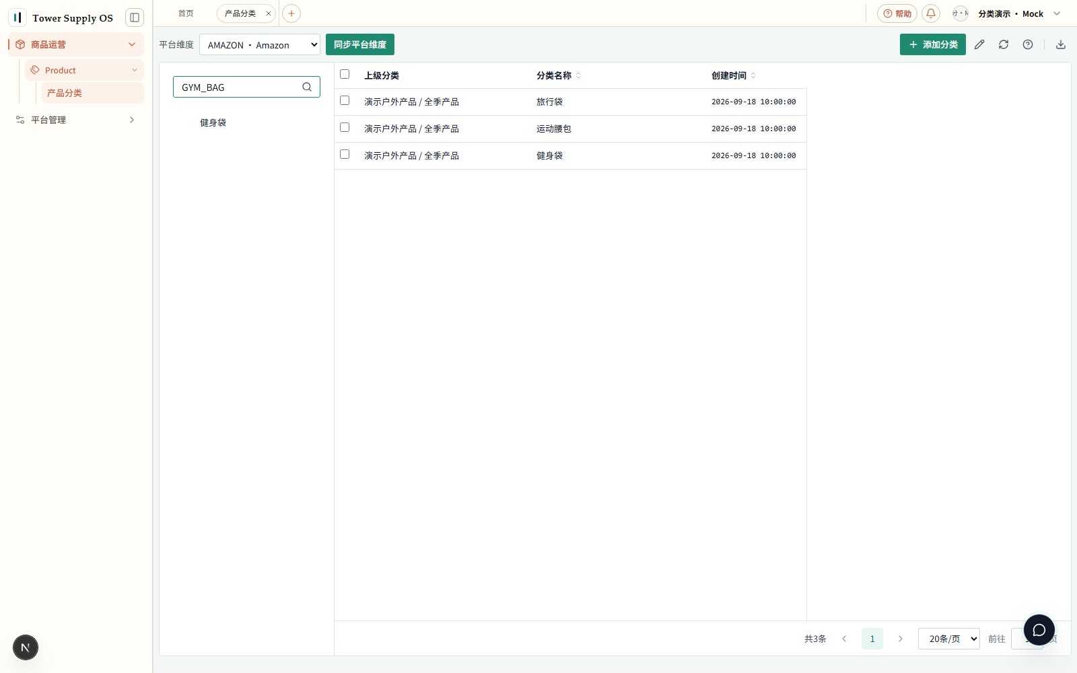Open the 帮助 help button
Viewport: 1077px width, 673px height.
coord(897,13)
